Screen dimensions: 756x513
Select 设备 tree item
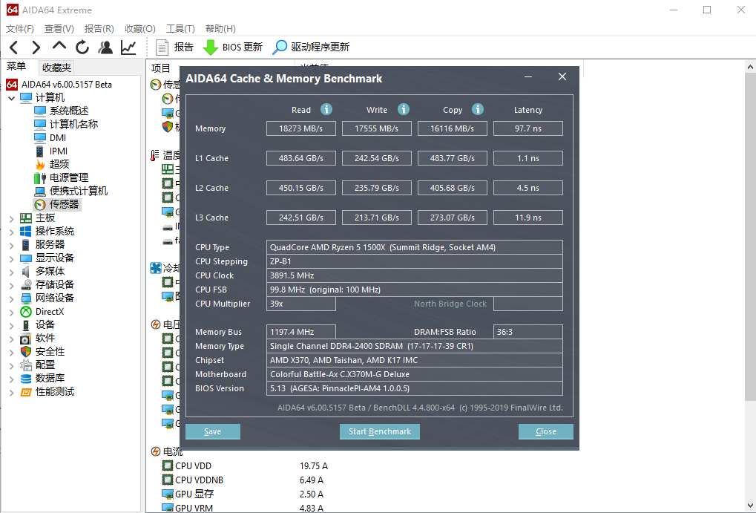pos(38,324)
